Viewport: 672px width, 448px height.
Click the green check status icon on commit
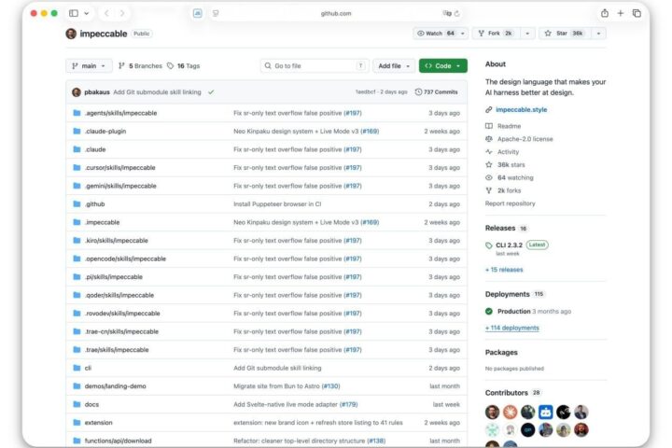211,91
